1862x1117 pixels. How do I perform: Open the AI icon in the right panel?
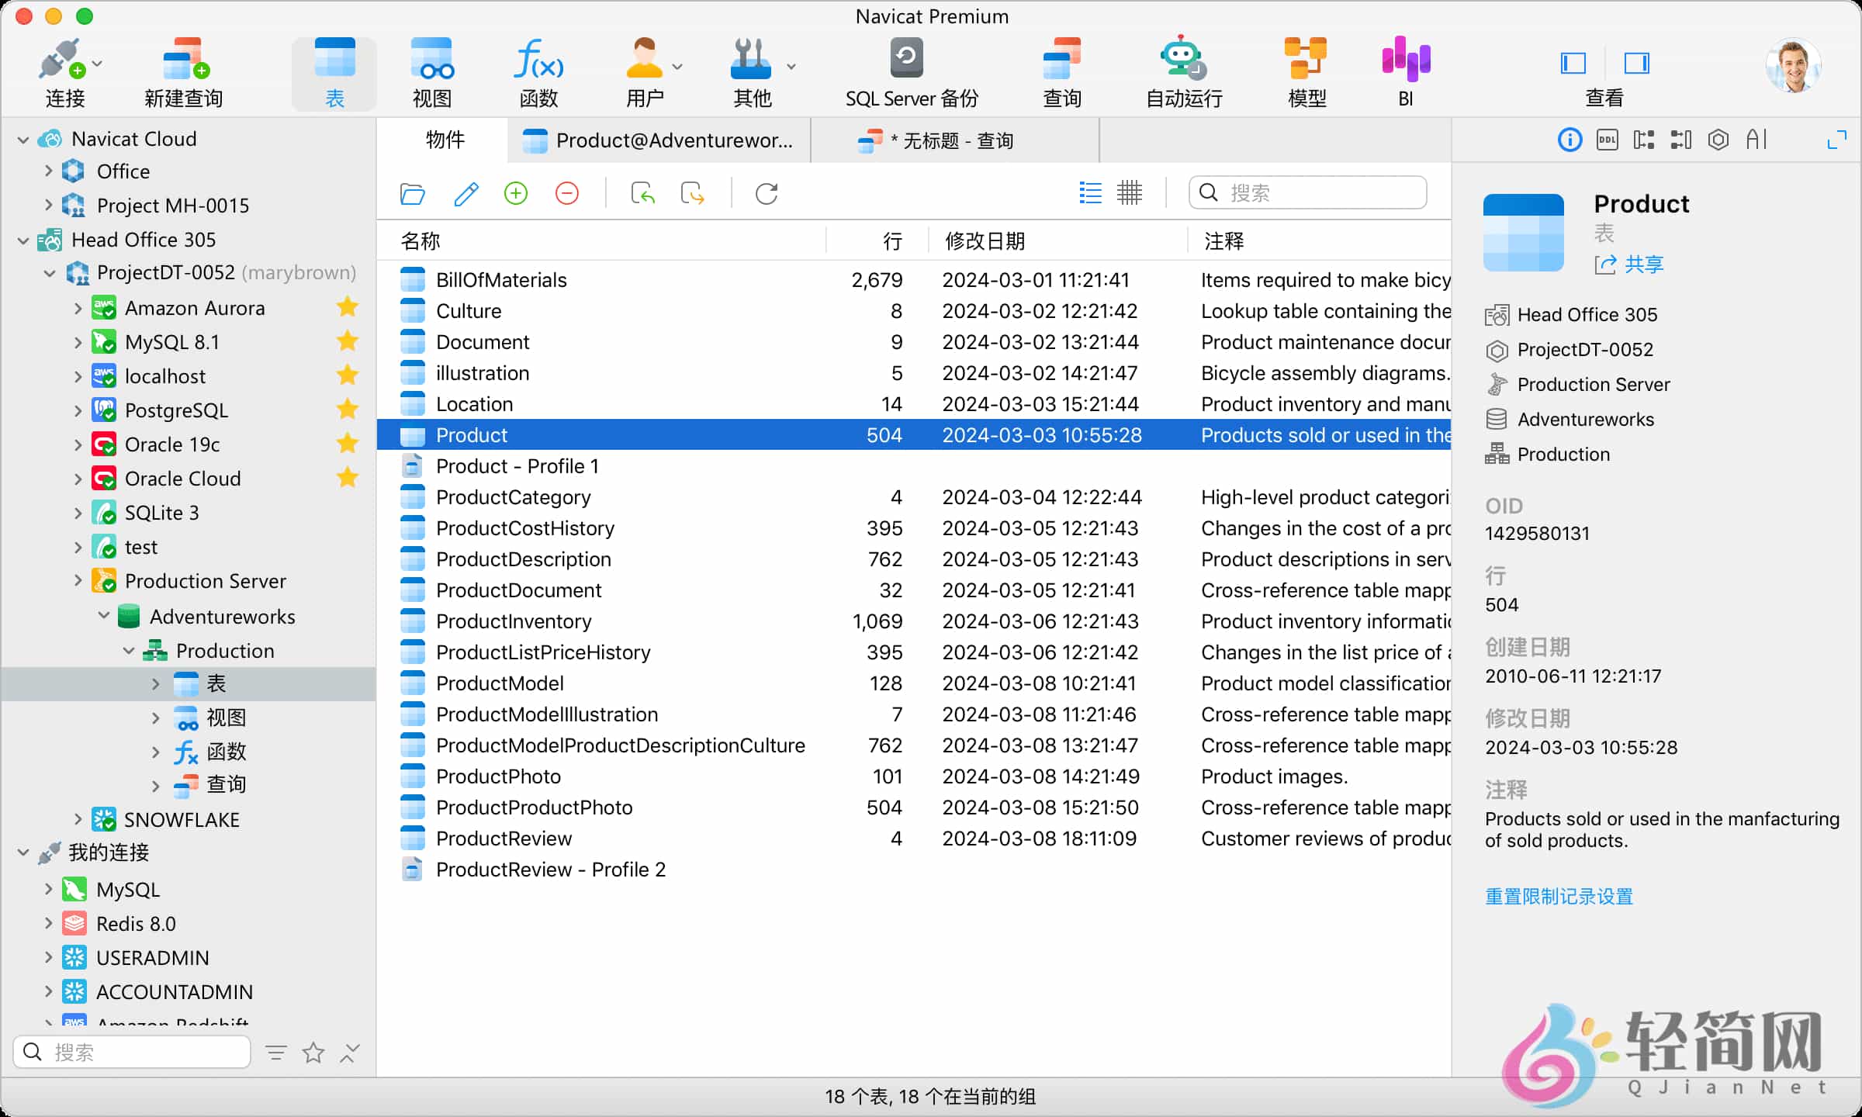coord(1757,140)
